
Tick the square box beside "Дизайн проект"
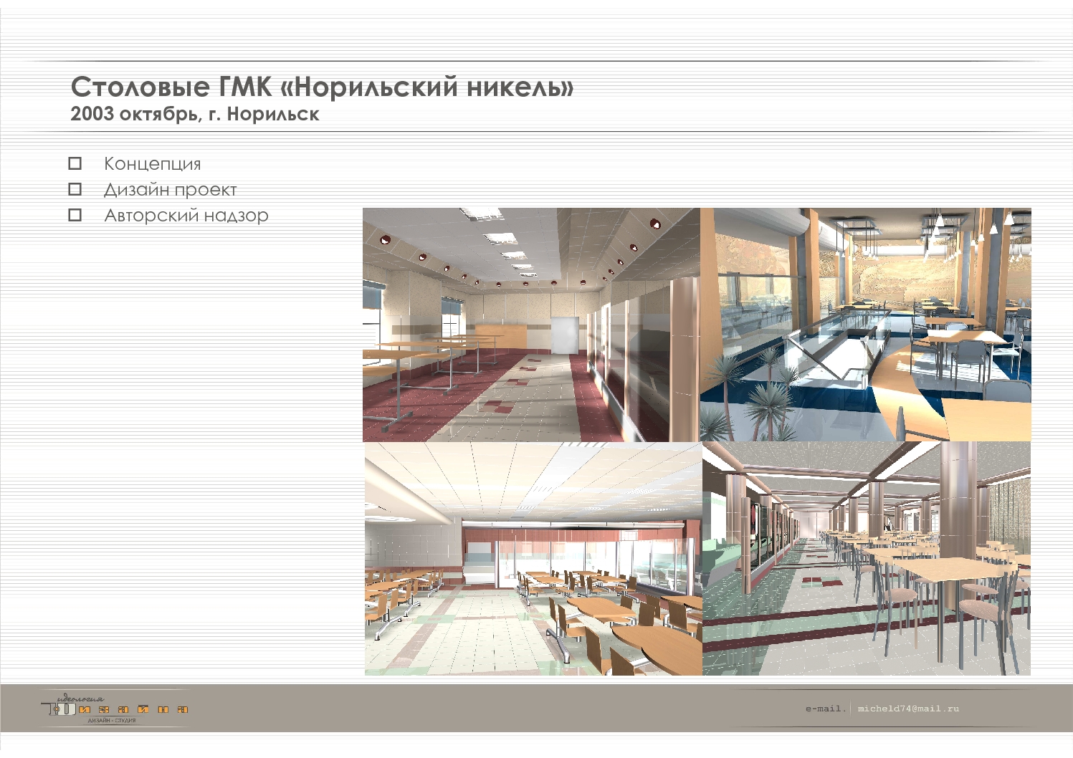[75, 189]
